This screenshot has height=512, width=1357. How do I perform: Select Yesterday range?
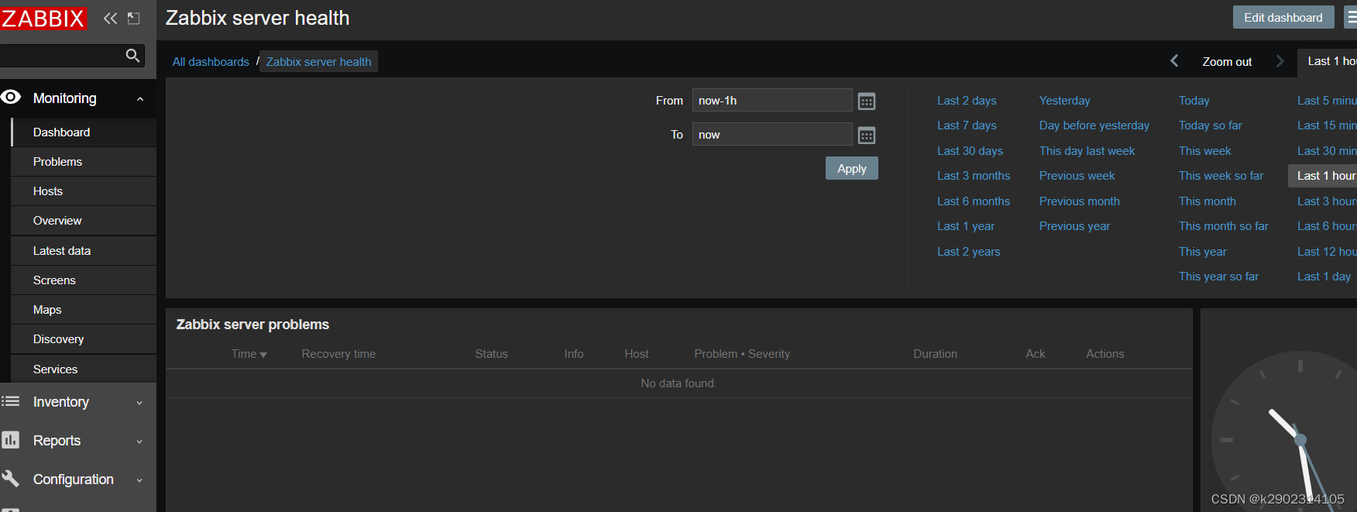(x=1064, y=101)
